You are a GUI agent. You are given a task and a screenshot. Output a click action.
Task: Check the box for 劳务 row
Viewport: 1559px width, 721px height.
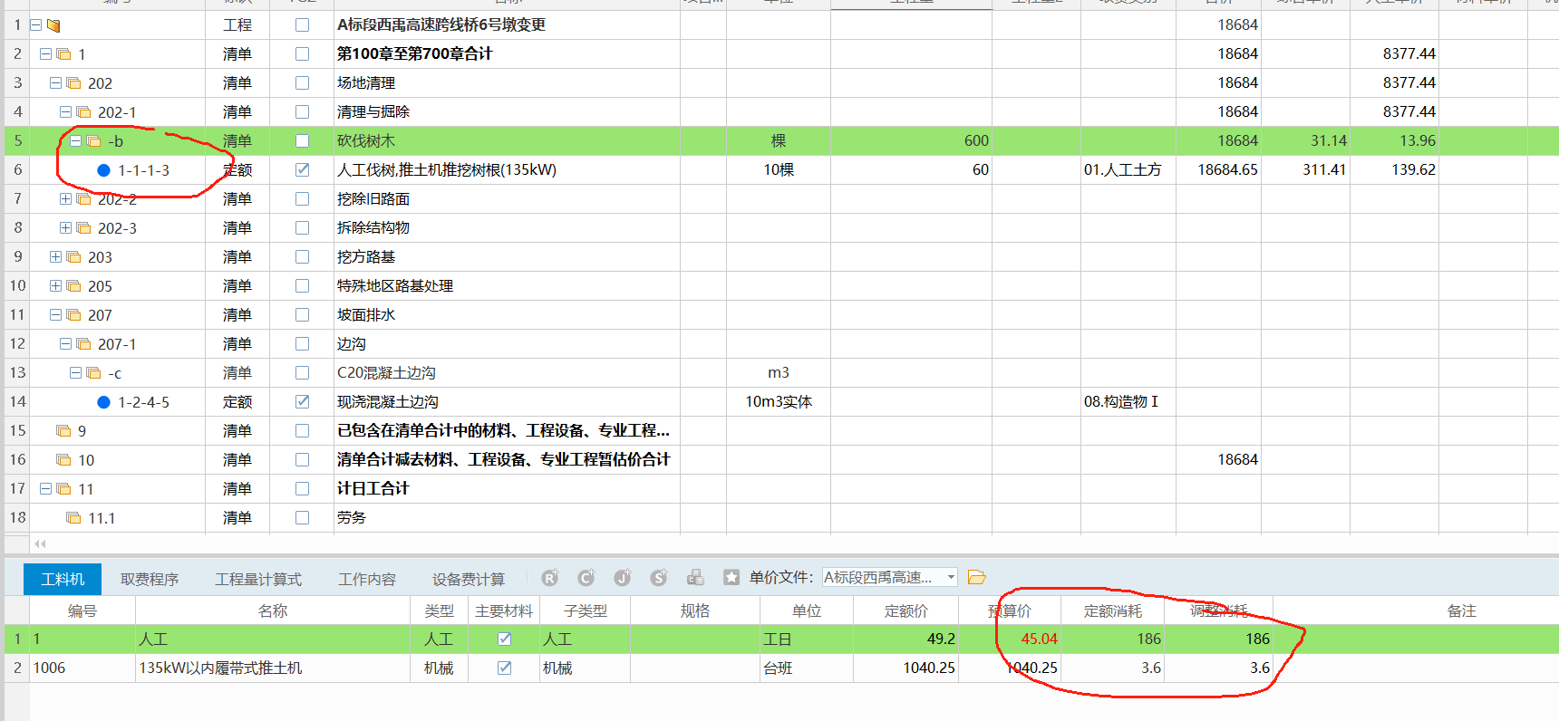pos(302,518)
